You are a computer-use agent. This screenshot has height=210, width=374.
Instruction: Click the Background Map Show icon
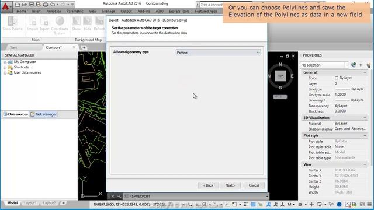[76, 24]
